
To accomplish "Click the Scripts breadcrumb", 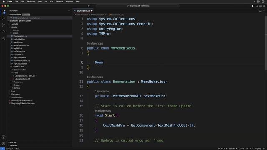I will (x=85, y=15).
